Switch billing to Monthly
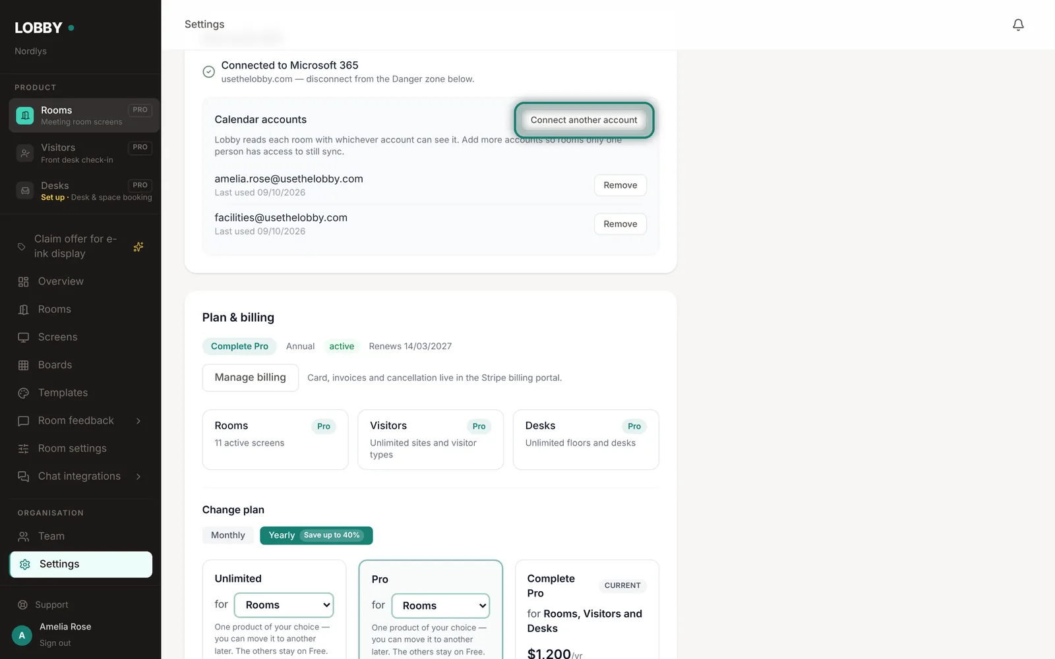The height and width of the screenshot is (659, 1055). tap(227, 535)
